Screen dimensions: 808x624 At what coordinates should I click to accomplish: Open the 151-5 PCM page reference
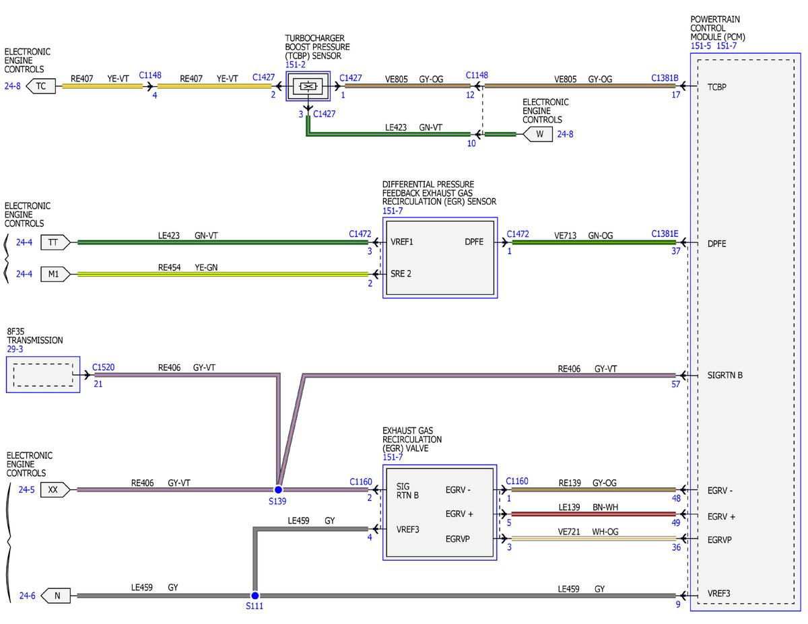(701, 46)
